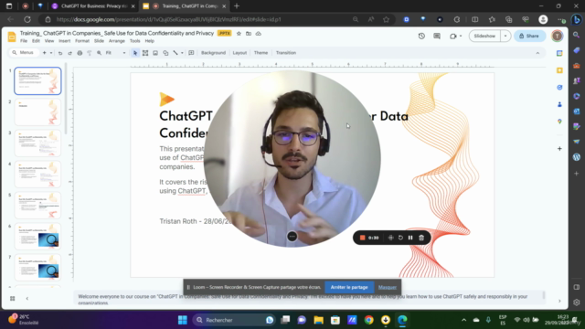Print the presentation with the printer icon
The image size is (585, 329).
tap(80, 53)
